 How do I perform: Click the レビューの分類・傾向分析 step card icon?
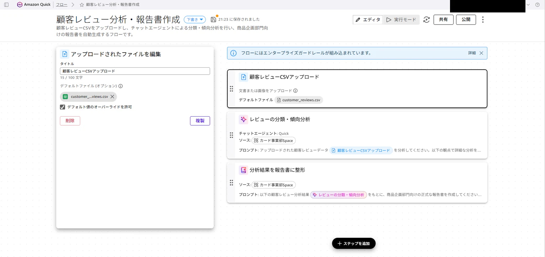pyautogui.click(x=243, y=119)
